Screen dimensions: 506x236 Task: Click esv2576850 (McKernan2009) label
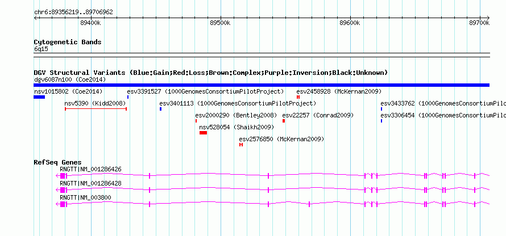point(281,140)
